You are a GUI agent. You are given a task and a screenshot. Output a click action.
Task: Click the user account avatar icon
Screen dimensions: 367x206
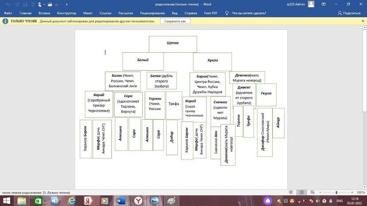(311, 4)
